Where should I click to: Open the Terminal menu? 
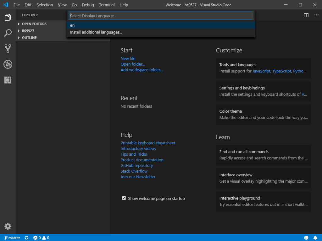tap(107, 5)
